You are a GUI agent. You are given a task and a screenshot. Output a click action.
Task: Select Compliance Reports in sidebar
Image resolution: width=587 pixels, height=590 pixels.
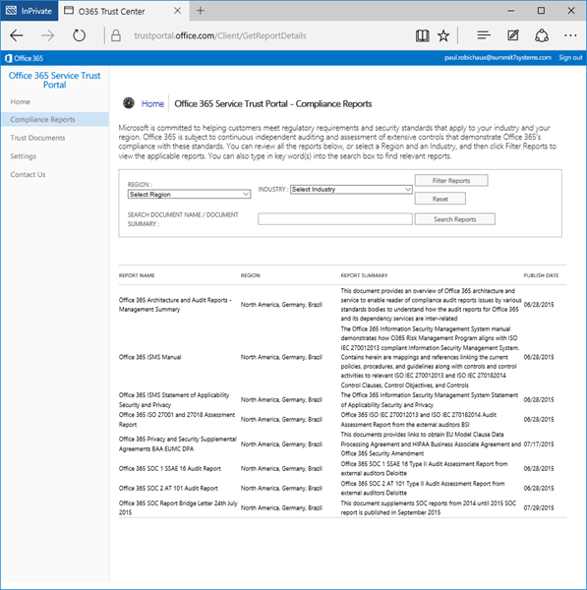pyautogui.click(x=54, y=119)
